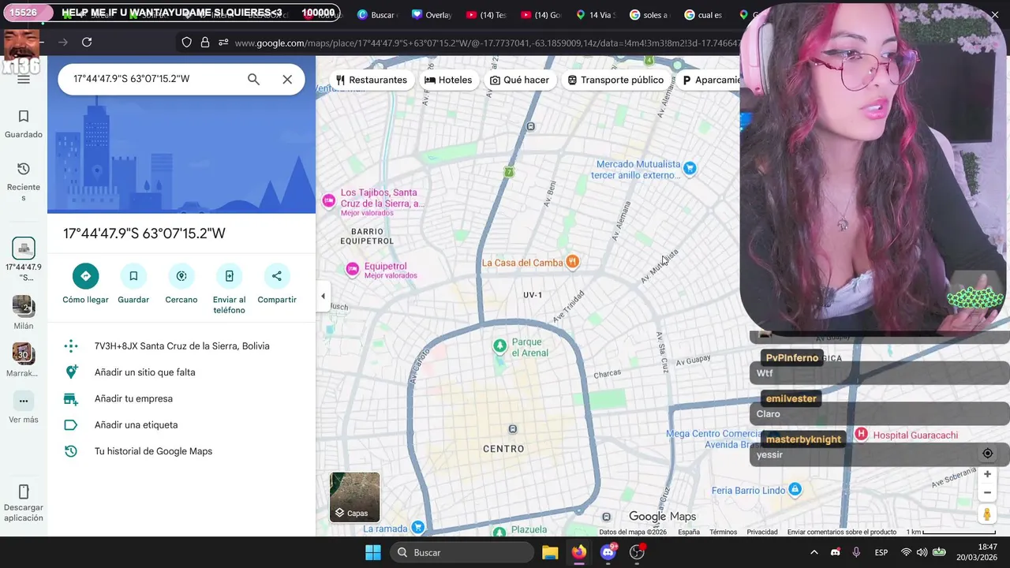This screenshot has height=568, width=1010.
Task: Open Guardado saved places in sidebar
Action: tap(24, 124)
